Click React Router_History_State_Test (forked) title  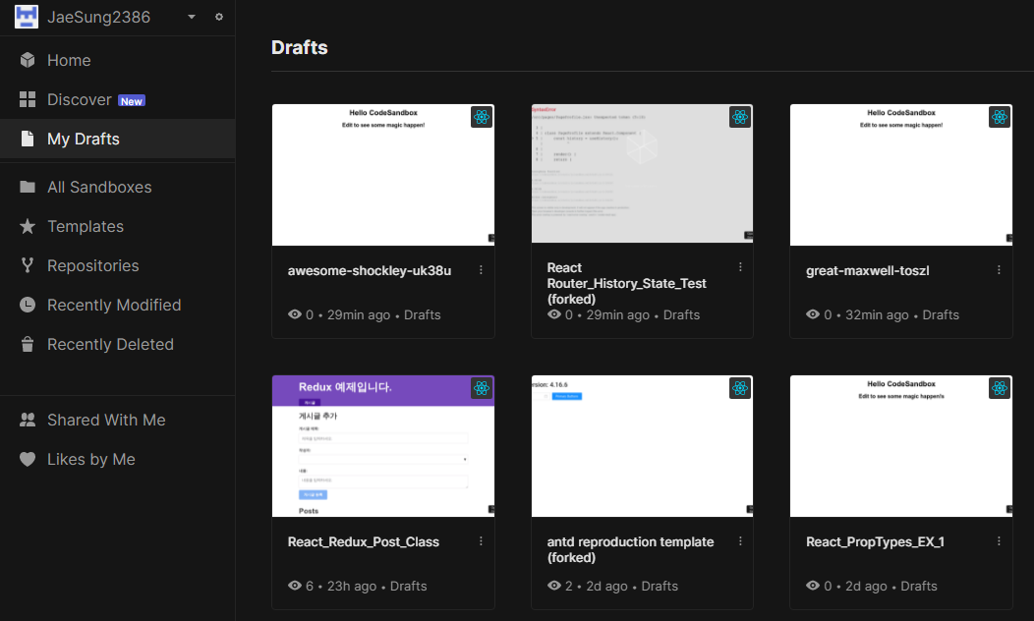point(626,283)
